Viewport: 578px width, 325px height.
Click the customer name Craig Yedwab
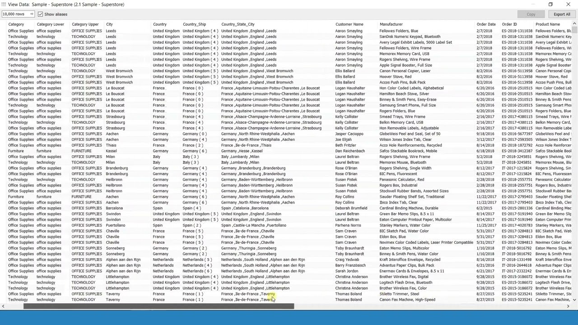pos(347,260)
